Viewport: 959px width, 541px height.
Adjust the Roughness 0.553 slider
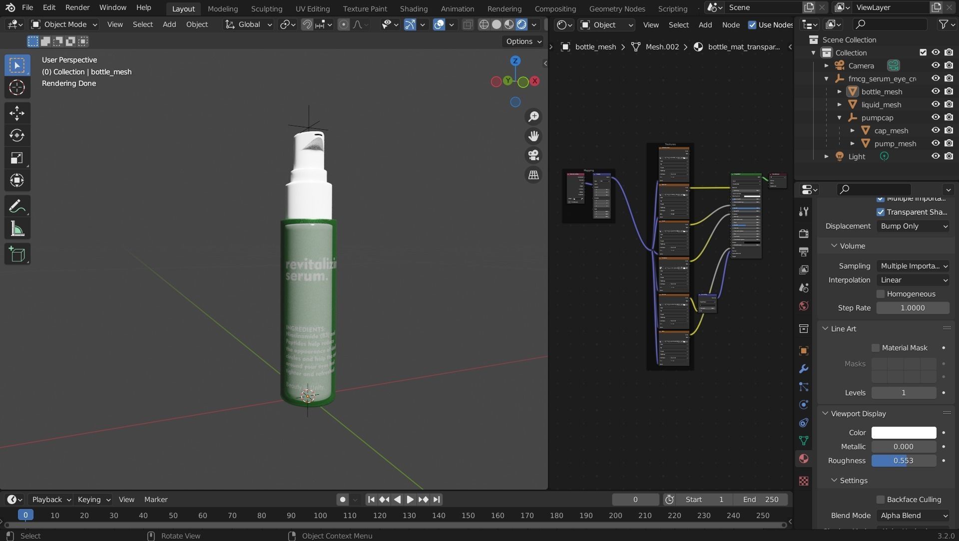point(904,461)
